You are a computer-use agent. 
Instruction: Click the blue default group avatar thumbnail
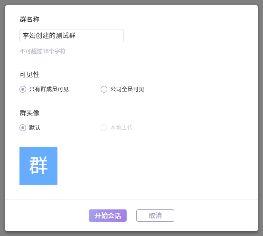tap(38, 166)
